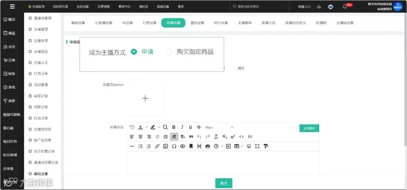This screenshot has width=407, height=190.
Task: Open 全部应用 in top nav
Action: 37,7
